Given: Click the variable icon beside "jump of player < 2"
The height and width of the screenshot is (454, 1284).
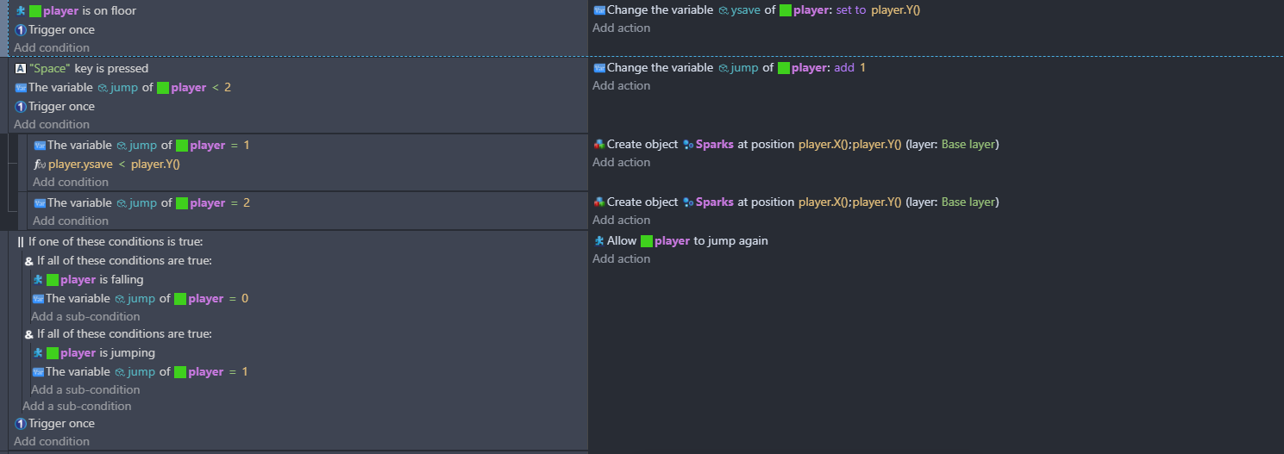Looking at the screenshot, I should coord(21,88).
